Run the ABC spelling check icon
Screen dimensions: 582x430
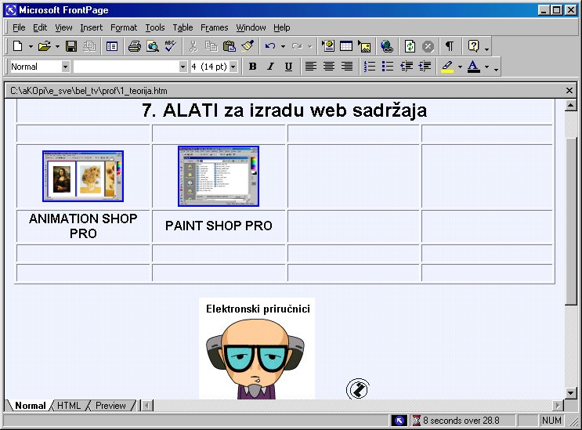(x=171, y=46)
